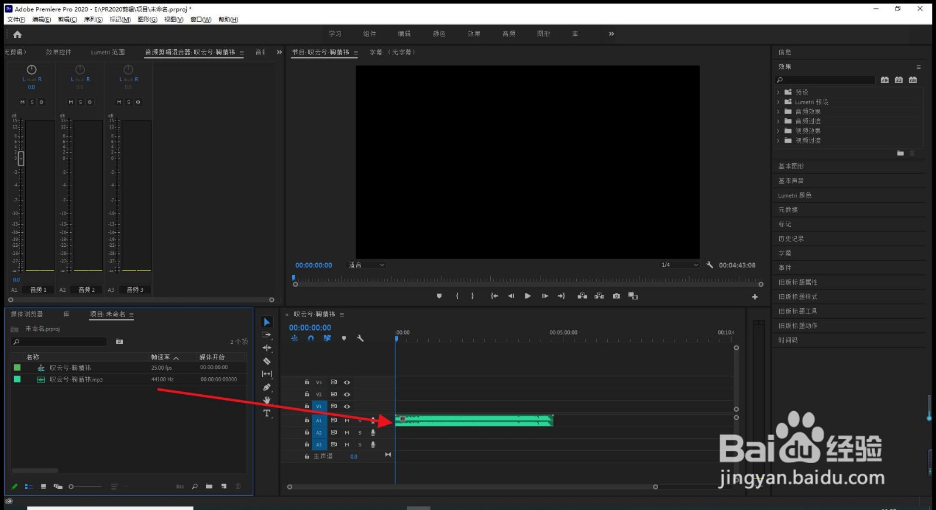This screenshot has height=510, width=936.
Task: Step back one frame
Action: 511,296
